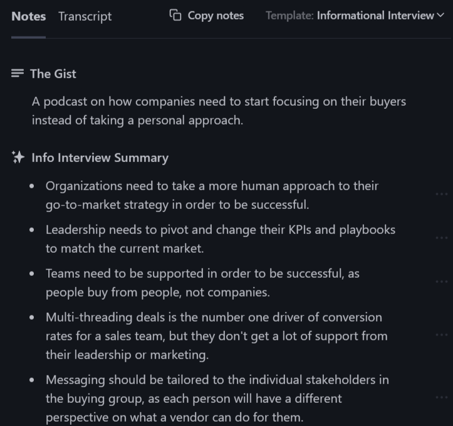Click the sparkle icon by Info Interview Summary
This screenshot has width=453, height=426.
[18, 157]
